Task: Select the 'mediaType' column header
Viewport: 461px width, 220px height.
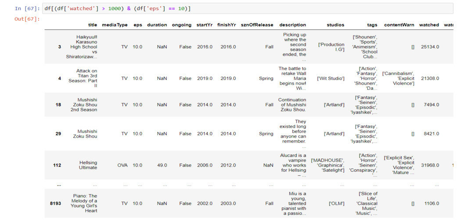Action: tap(115, 25)
